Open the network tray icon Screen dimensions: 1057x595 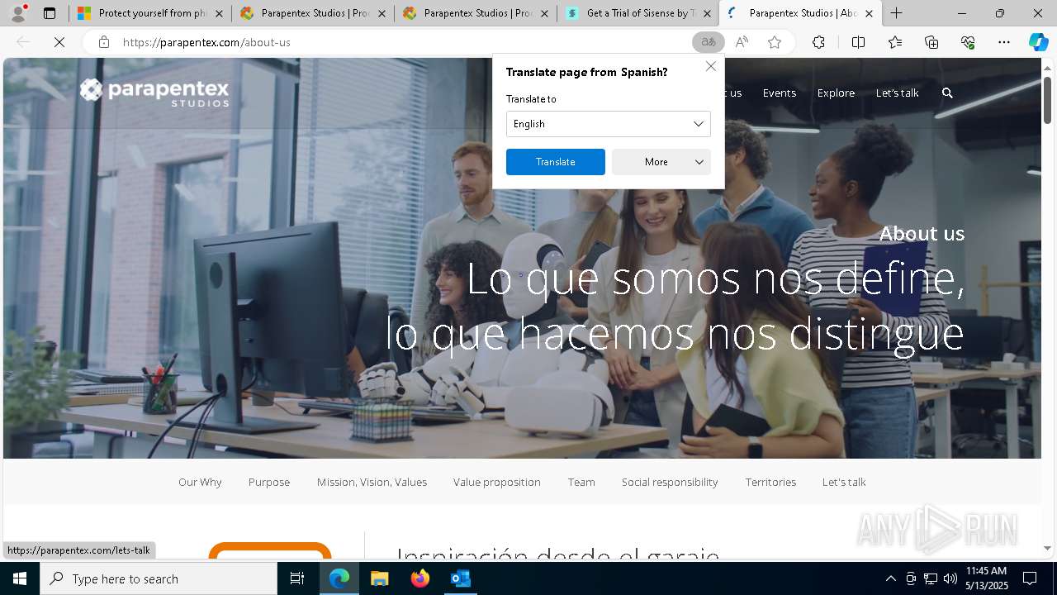point(931,578)
